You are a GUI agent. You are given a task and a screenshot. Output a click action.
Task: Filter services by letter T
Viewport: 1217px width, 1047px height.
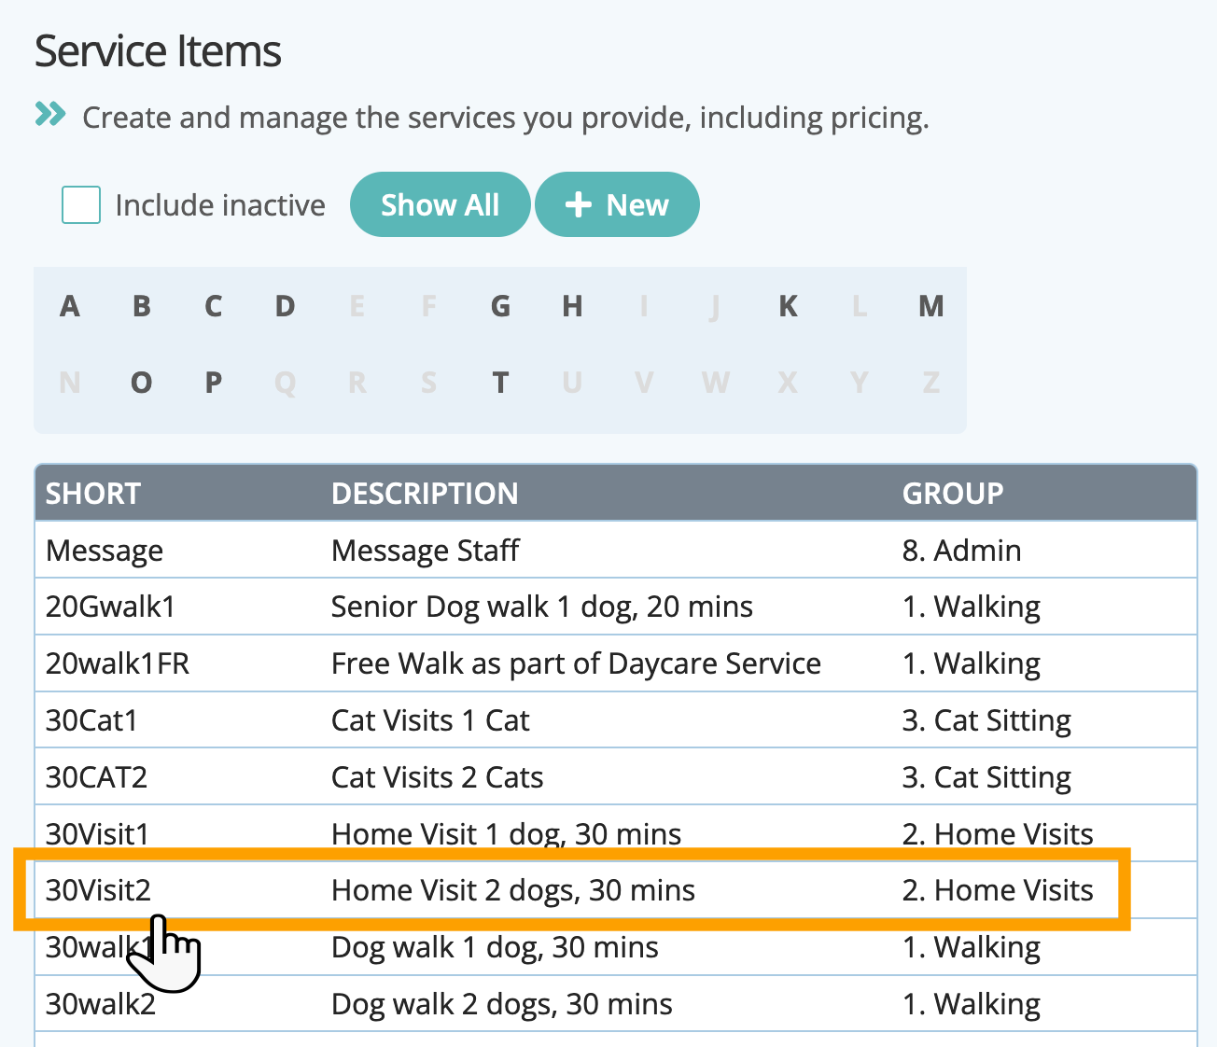[x=501, y=383]
